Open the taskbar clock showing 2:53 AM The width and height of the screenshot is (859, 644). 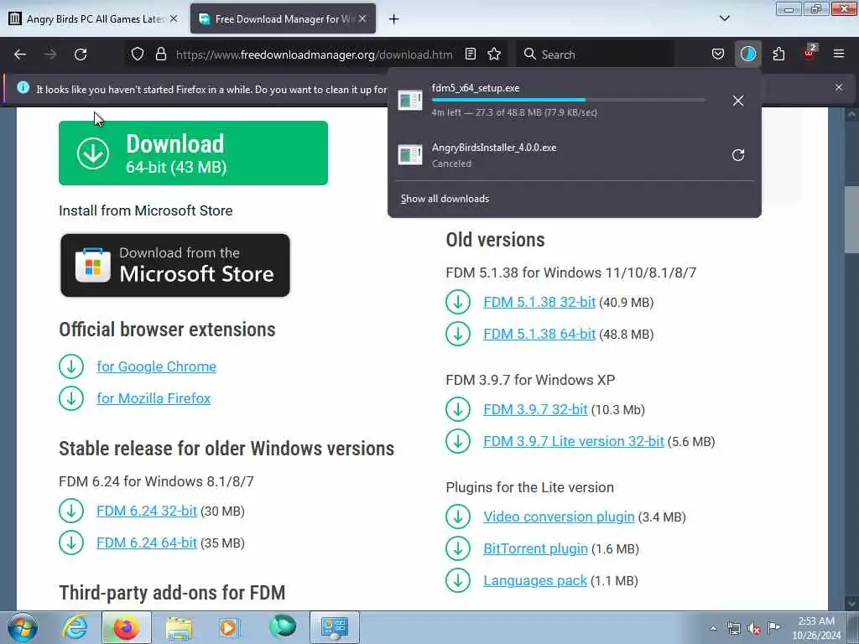click(x=816, y=628)
